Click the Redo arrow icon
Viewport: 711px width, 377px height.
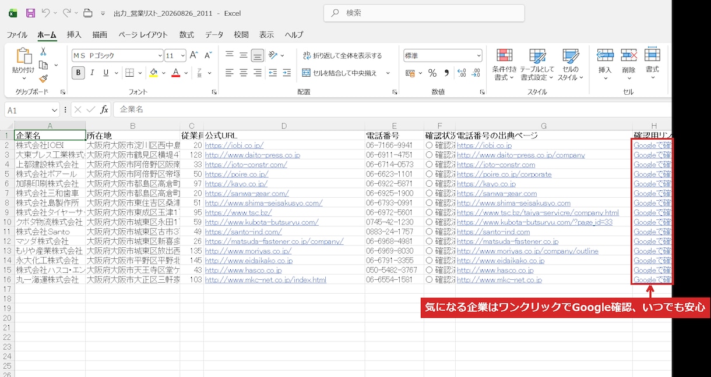point(67,13)
